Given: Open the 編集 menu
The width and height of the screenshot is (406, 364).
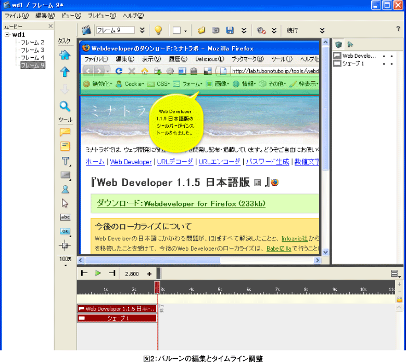Looking at the screenshot, I should tap(45, 16).
